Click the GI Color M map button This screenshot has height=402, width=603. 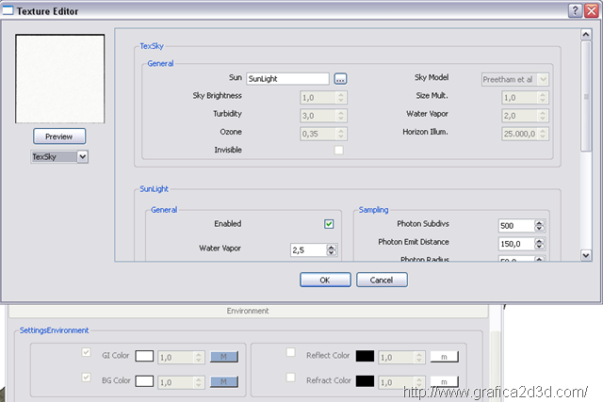pyautogui.click(x=224, y=357)
